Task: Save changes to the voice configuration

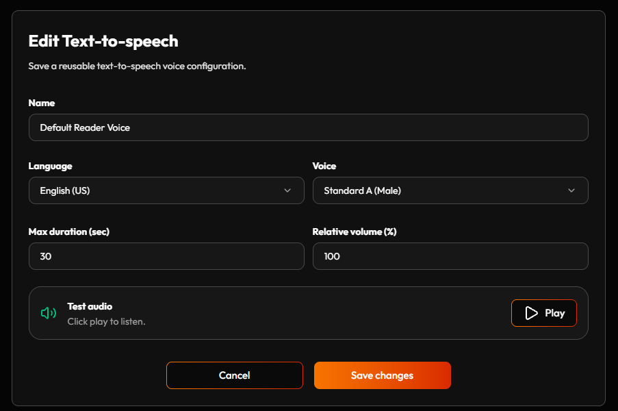Action: coord(383,375)
